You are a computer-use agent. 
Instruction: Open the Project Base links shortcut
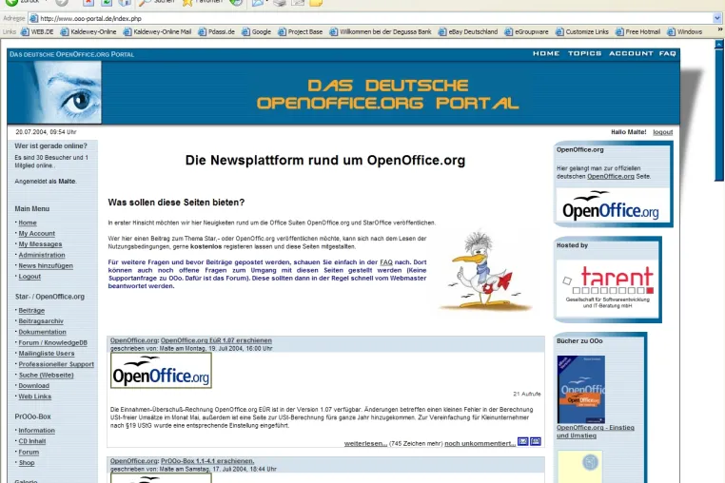(x=300, y=32)
